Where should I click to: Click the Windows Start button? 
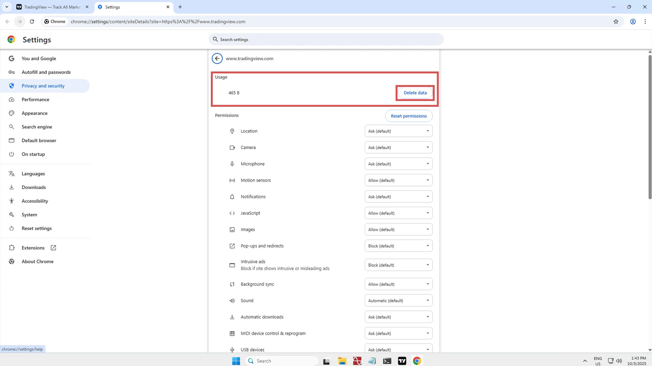(236, 361)
